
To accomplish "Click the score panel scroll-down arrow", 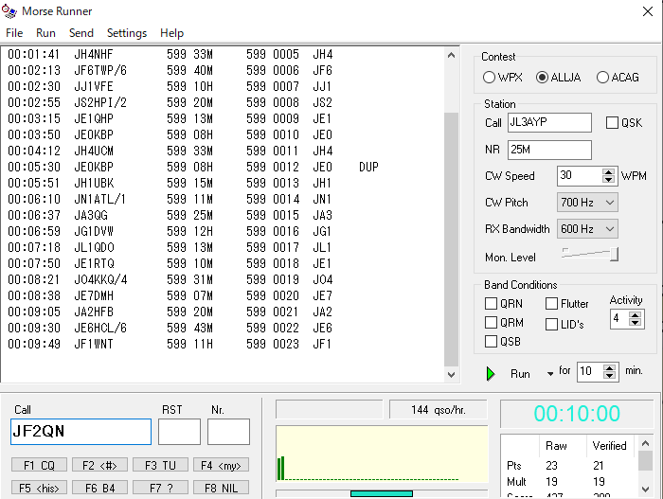I will tap(645, 490).
